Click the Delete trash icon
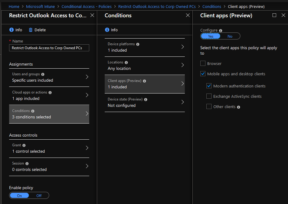The width and height of the screenshot is (288, 204). coord(31,30)
